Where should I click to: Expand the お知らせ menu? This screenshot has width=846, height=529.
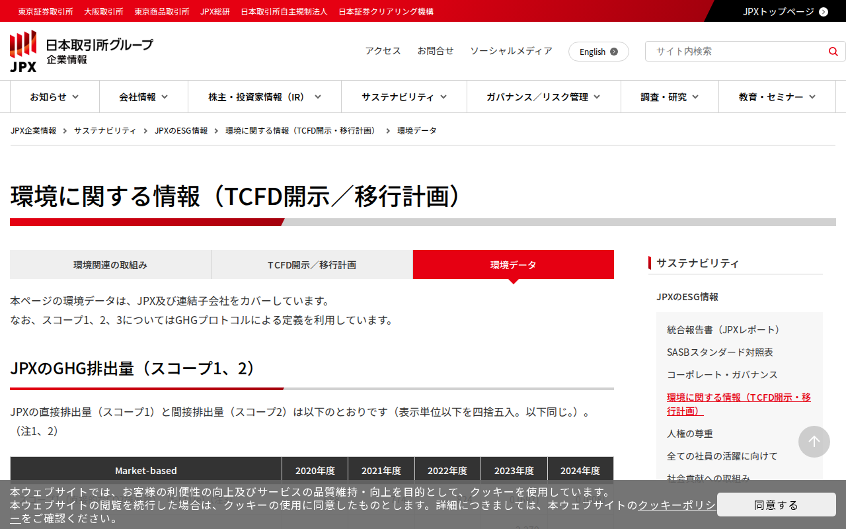54,97
